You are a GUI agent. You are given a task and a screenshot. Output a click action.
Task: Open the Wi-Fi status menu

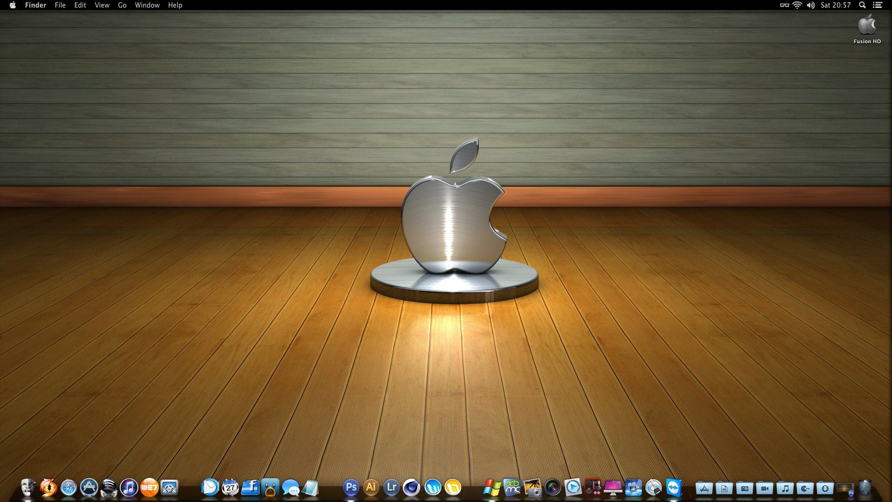[x=797, y=5]
